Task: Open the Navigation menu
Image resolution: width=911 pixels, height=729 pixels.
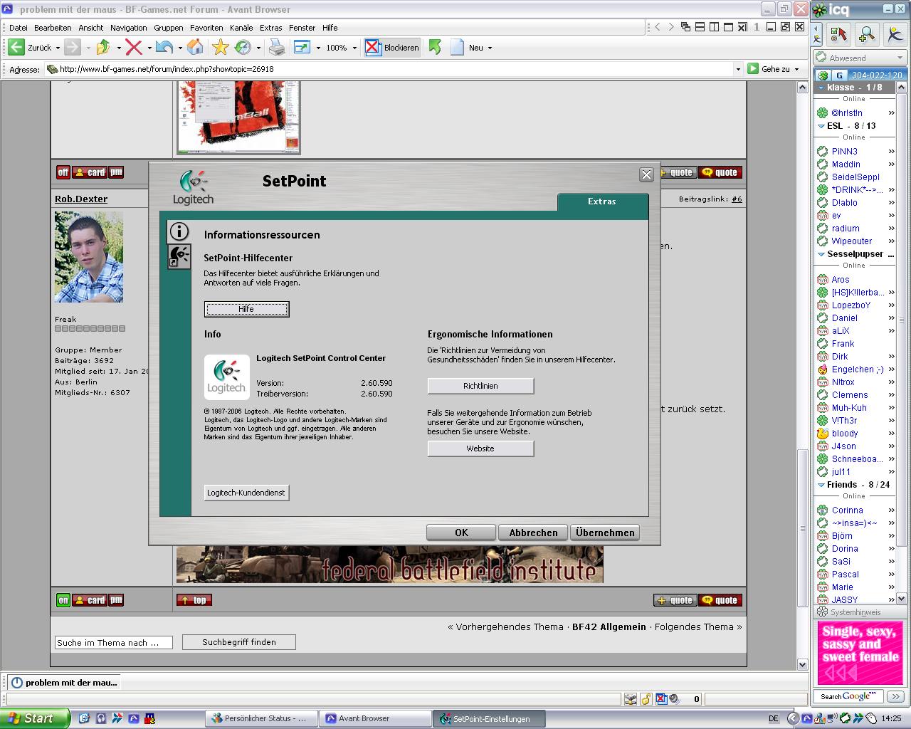Action: (x=129, y=28)
